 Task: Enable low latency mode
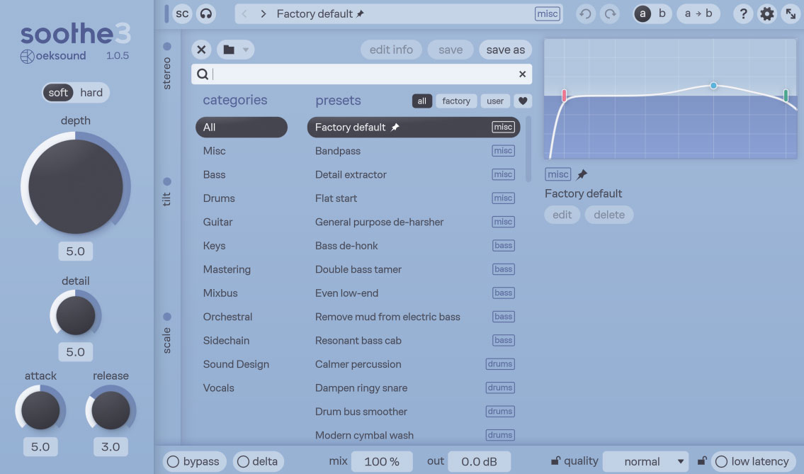(x=753, y=461)
